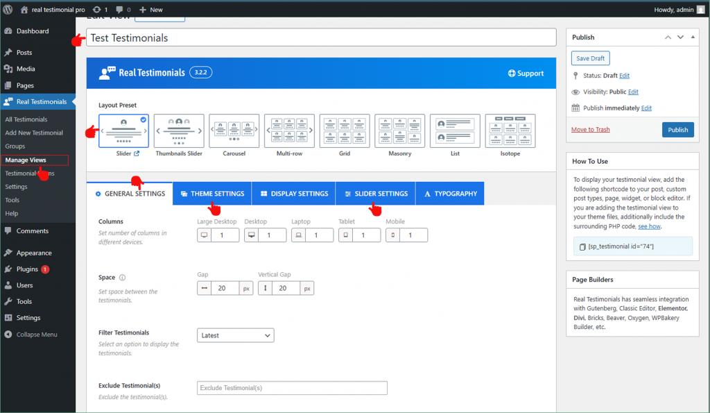Click the blue Publish button
This screenshot has width=710, height=413.
click(678, 130)
